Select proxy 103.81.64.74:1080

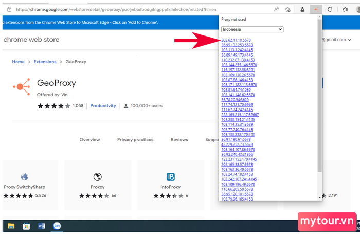pyautogui.click(x=236, y=90)
